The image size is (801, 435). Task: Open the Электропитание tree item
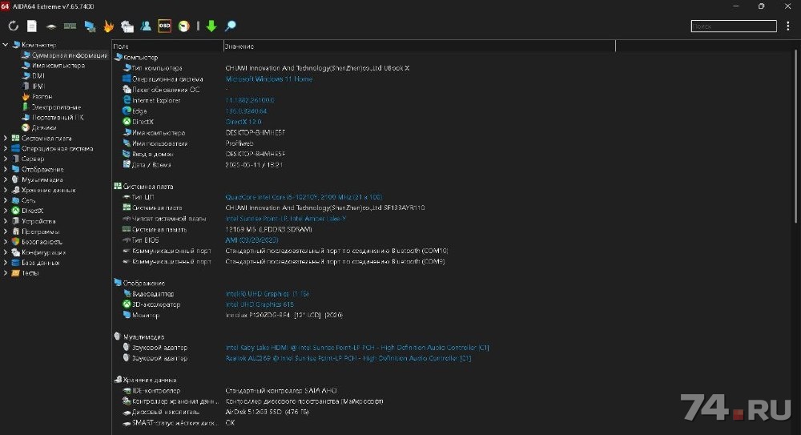coord(56,107)
